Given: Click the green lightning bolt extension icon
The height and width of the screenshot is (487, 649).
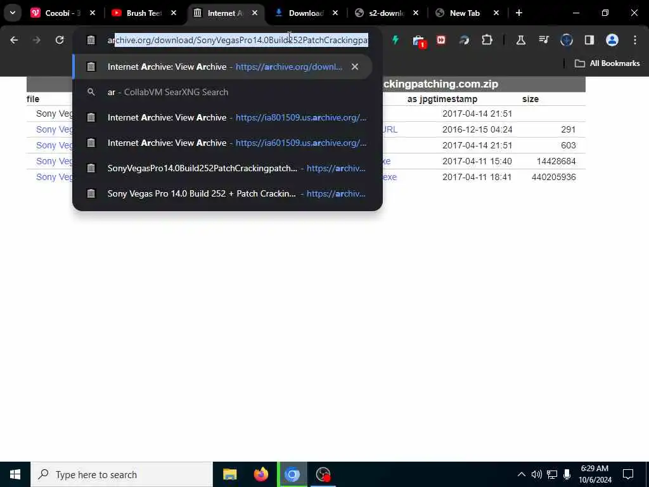Looking at the screenshot, I should coord(395,40).
